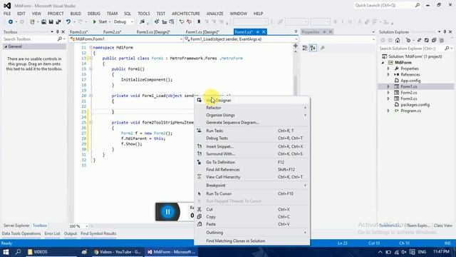Click the Undo toolbar icon
This screenshot has width=456, height=257.
(68, 22)
